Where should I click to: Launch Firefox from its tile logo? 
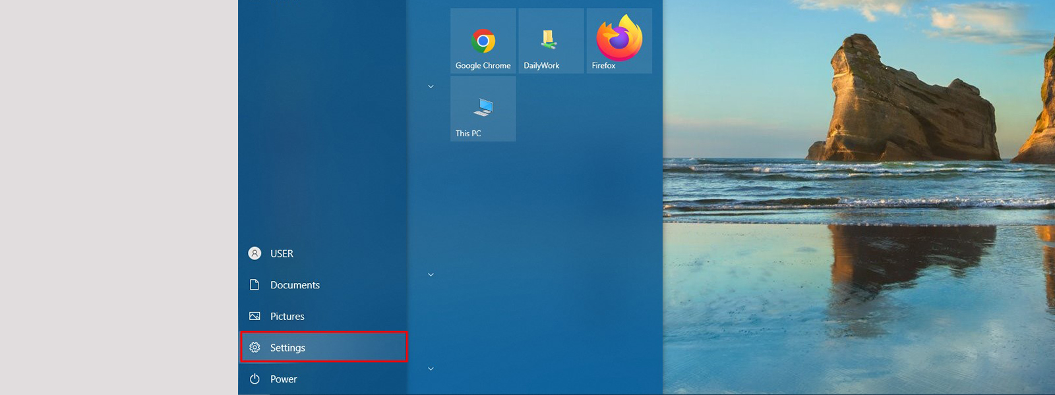coord(619,38)
